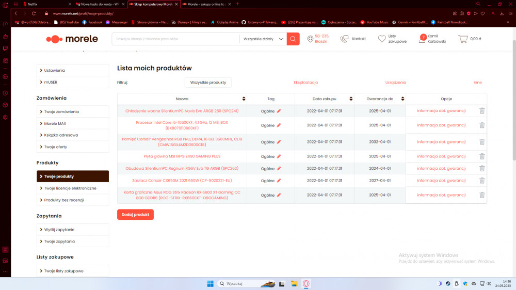Open the shopping cart icon

(x=463, y=39)
